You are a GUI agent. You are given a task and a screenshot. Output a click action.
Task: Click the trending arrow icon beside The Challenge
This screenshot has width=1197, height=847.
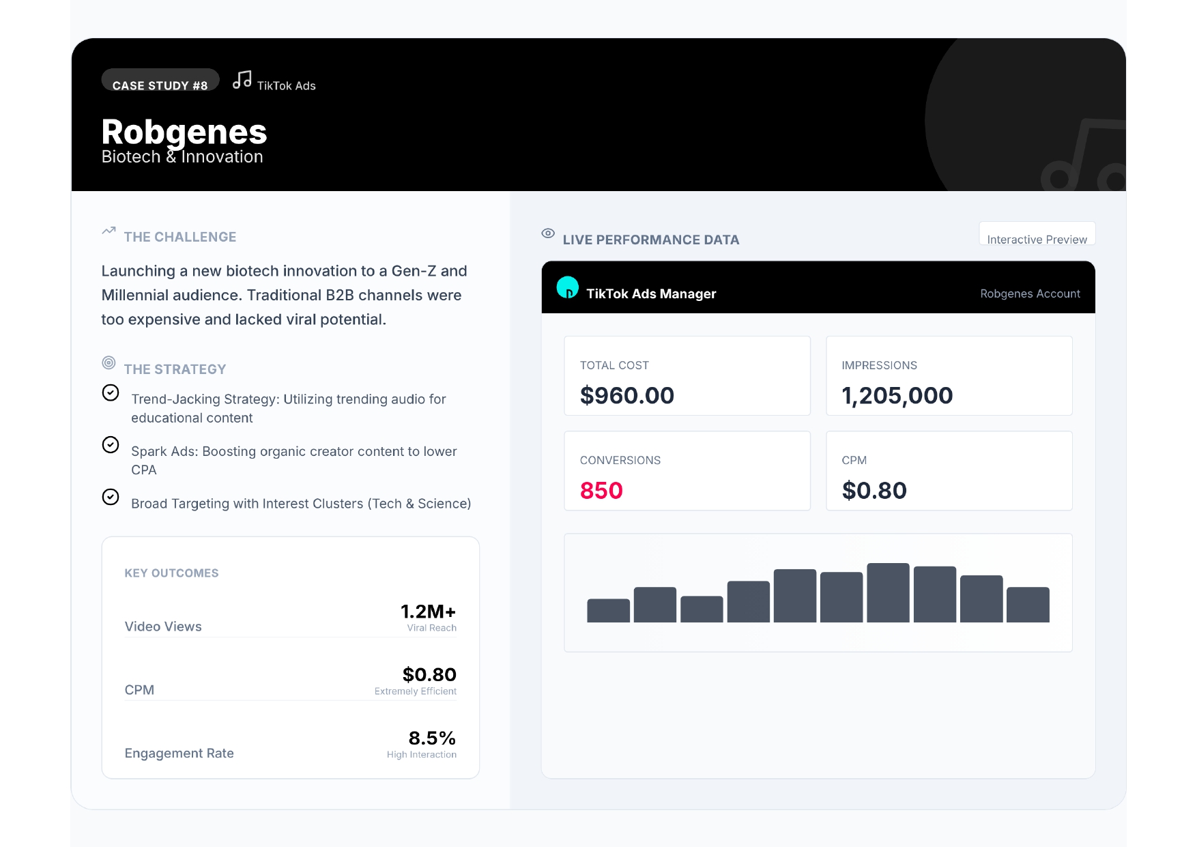pyautogui.click(x=109, y=231)
